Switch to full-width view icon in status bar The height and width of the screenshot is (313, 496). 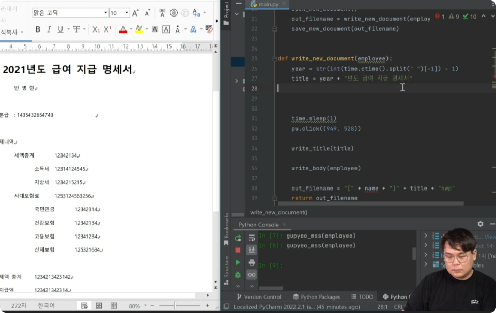[x=99, y=306]
